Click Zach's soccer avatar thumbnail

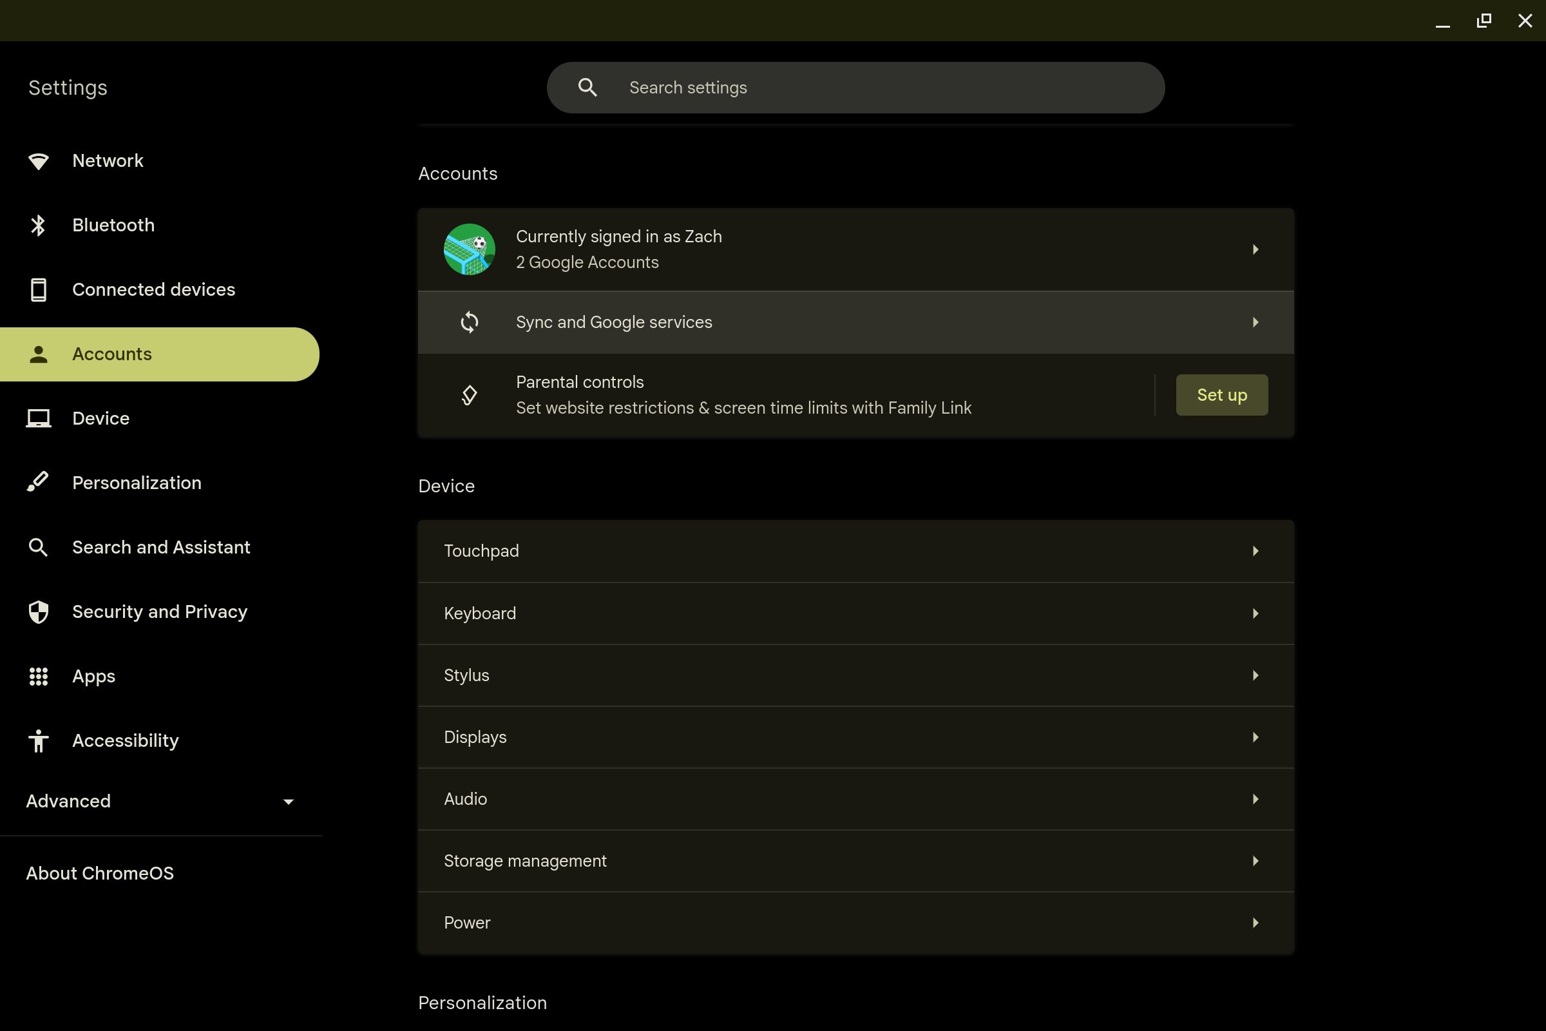tap(470, 249)
